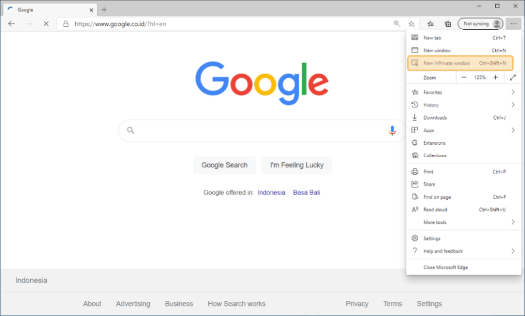Open the About footer link

[x=92, y=304]
